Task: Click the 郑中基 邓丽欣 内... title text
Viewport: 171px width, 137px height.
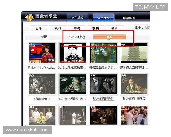Action: 72,99
